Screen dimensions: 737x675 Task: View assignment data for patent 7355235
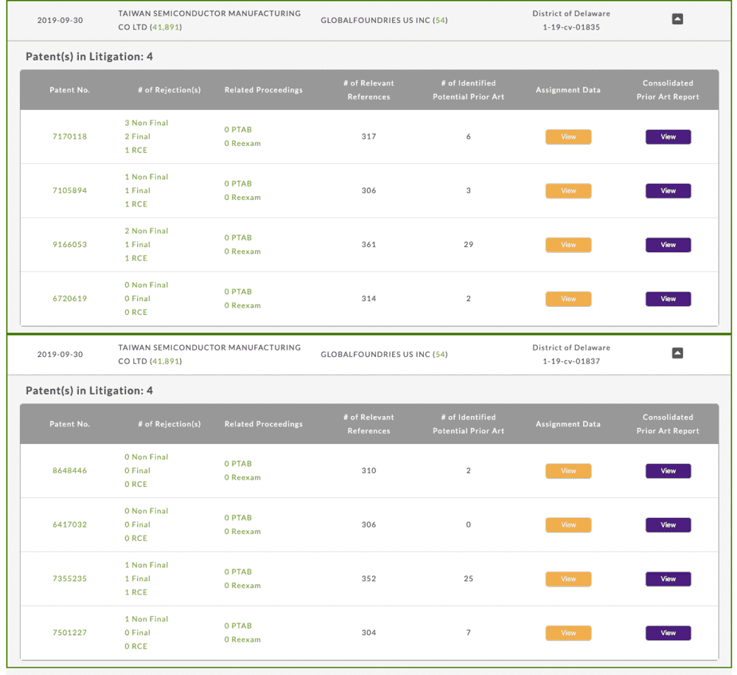(568, 579)
